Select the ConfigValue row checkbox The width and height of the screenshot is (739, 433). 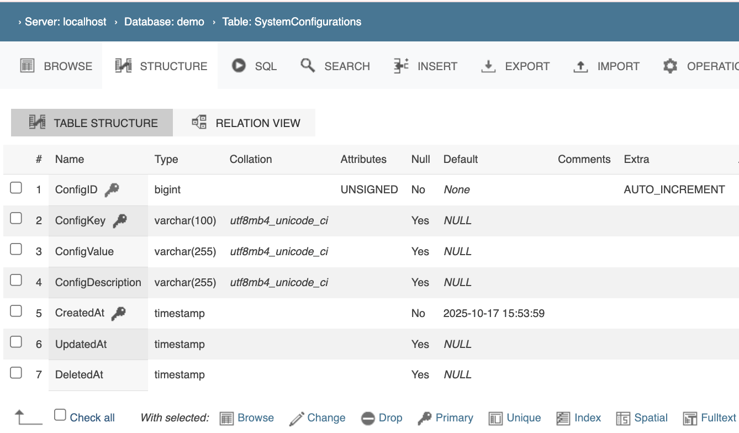(x=16, y=250)
